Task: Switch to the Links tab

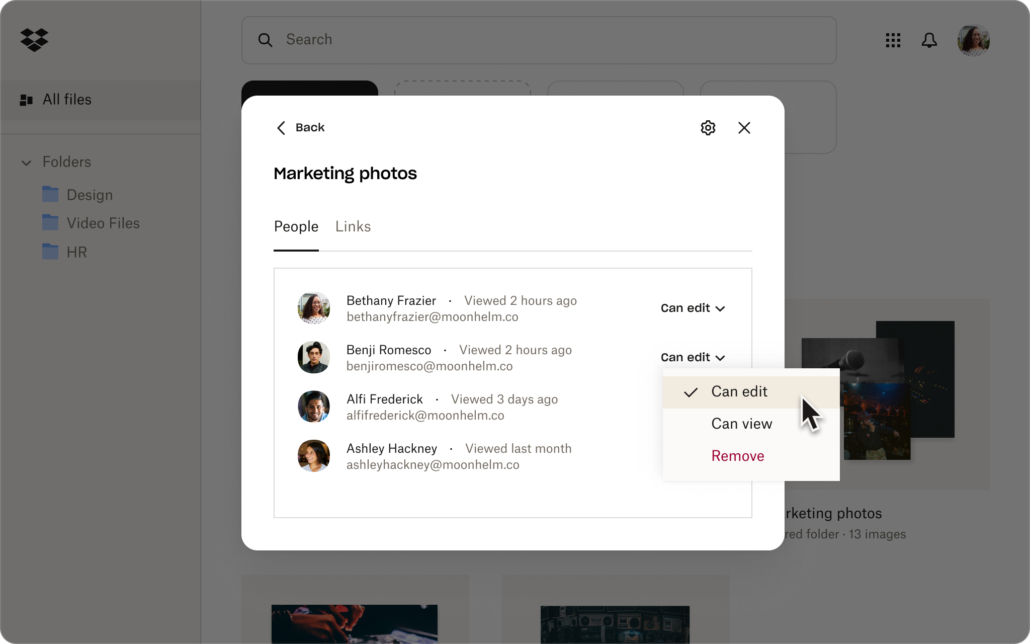Action: coord(353,227)
